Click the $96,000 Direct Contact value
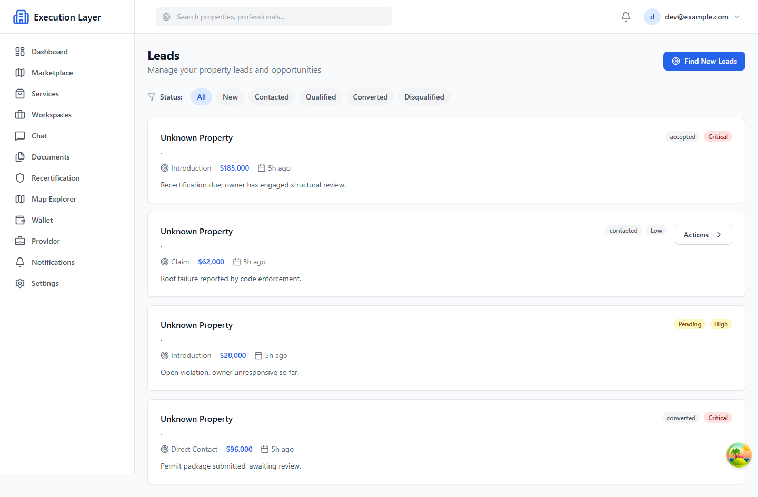 coord(239,449)
